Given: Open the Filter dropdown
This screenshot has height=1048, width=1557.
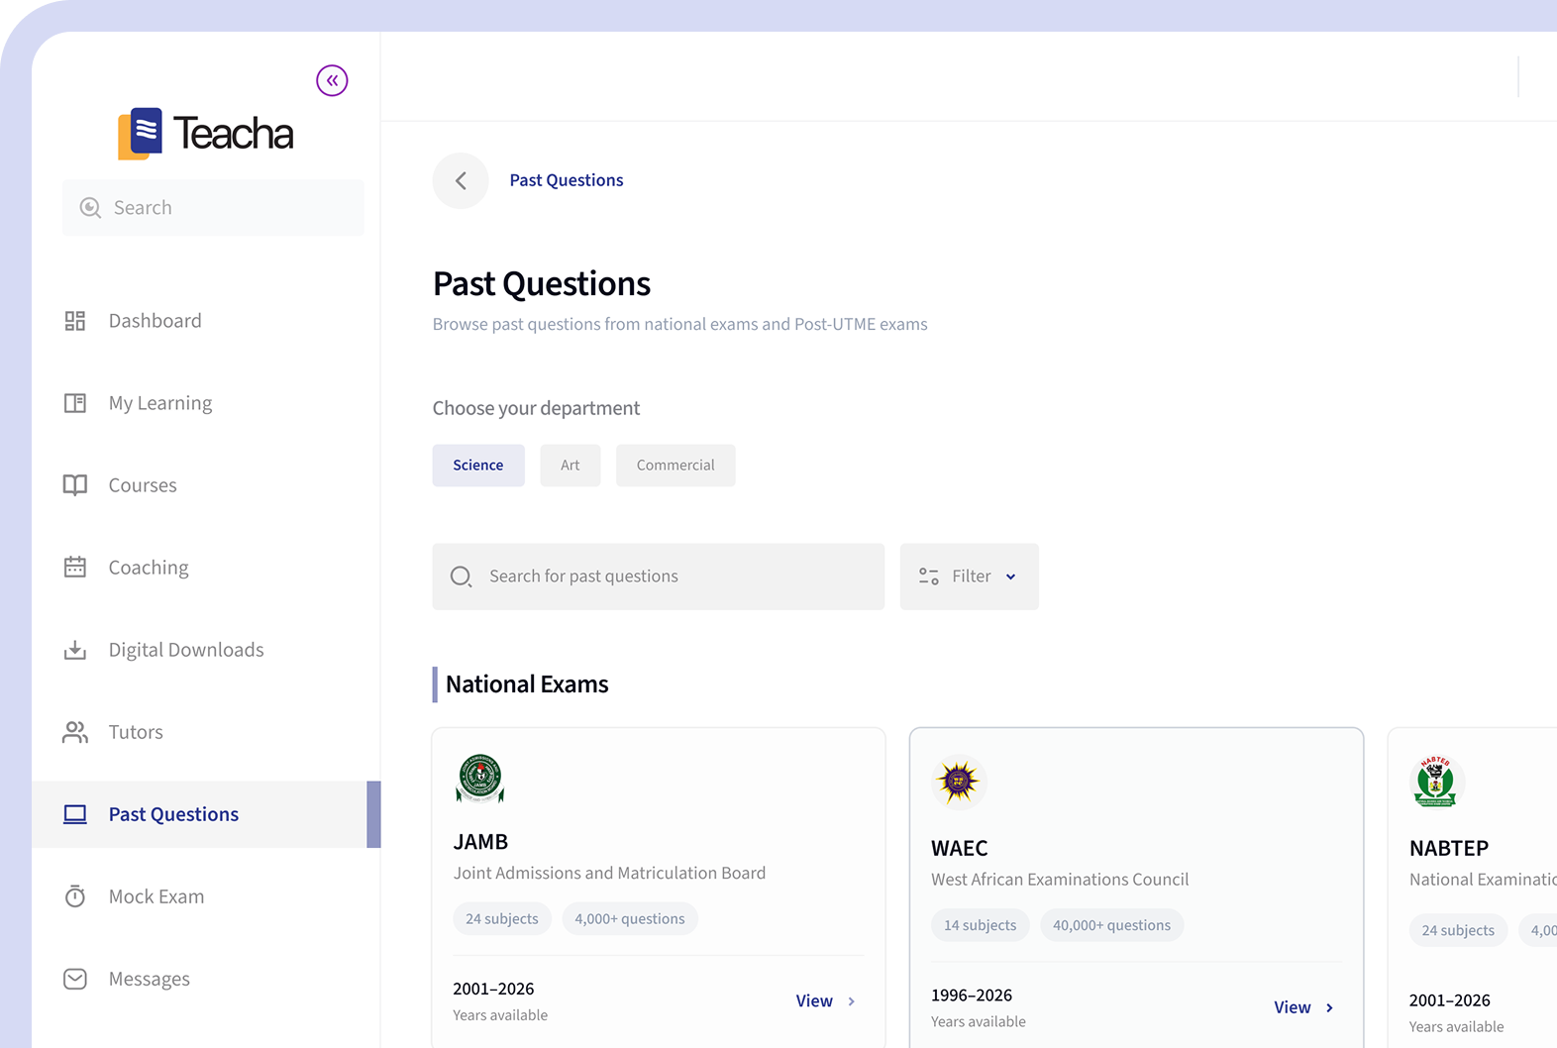Looking at the screenshot, I should tap(970, 576).
